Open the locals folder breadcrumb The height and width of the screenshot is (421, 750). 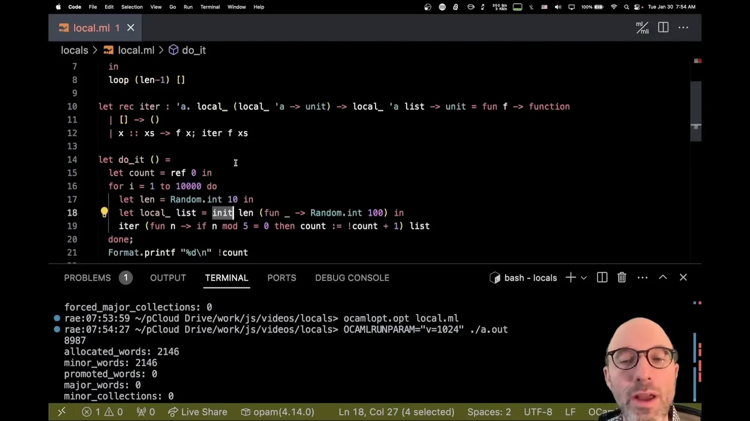(x=75, y=50)
